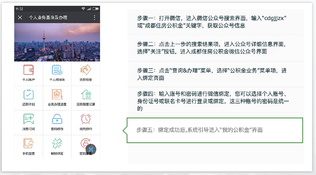Select the 步骤二 instruction item
The width and height of the screenshot is (316, 175).
(216, 48)
